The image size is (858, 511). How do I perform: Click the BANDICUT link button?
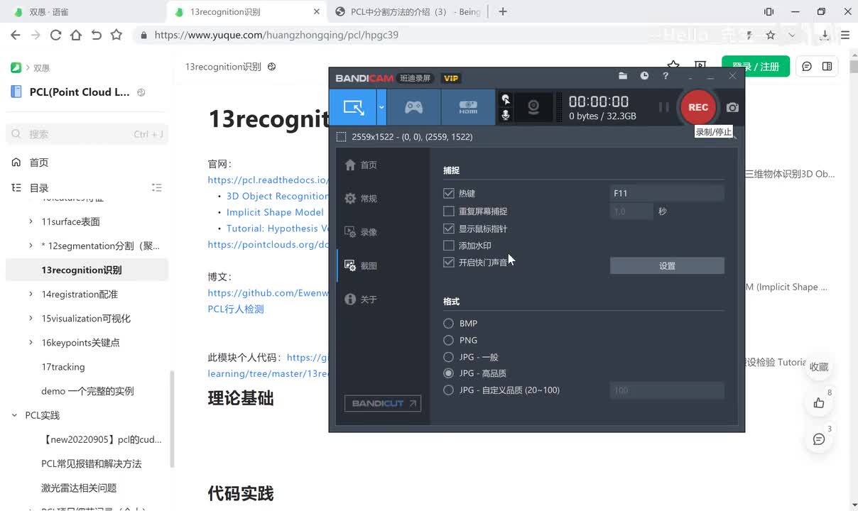(382, 403)
